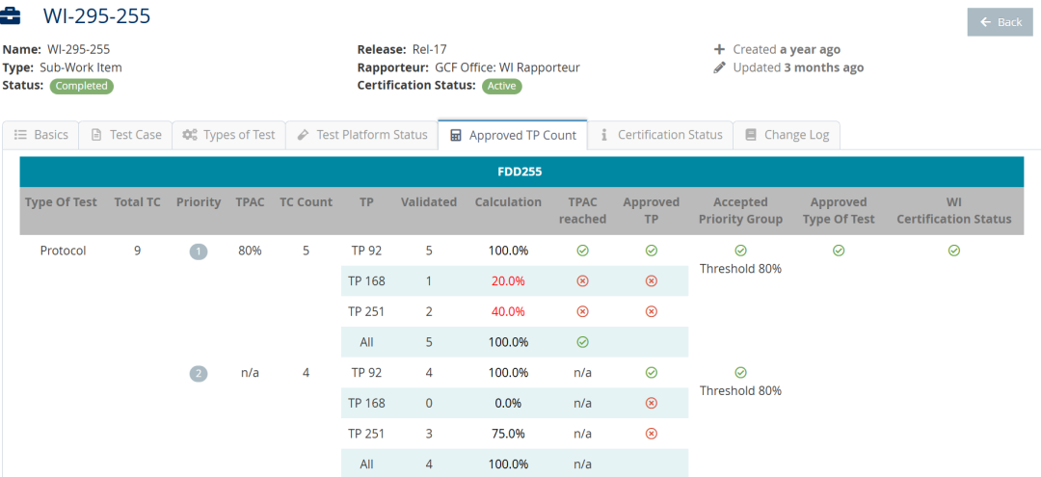The image size is (1041, 477).
Task: Click the Priority 1 badge
Action: tap(199, 252)
